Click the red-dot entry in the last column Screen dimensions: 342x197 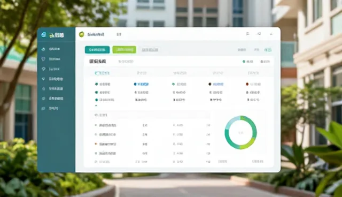tap(253, 84)
